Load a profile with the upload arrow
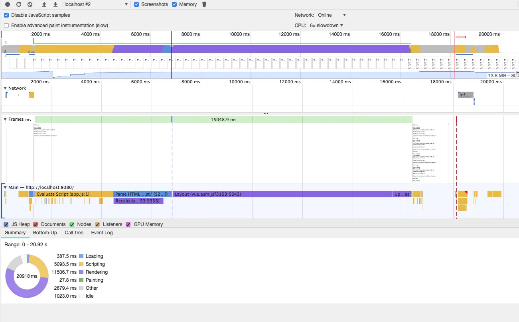519x322 pixels. 44,4
